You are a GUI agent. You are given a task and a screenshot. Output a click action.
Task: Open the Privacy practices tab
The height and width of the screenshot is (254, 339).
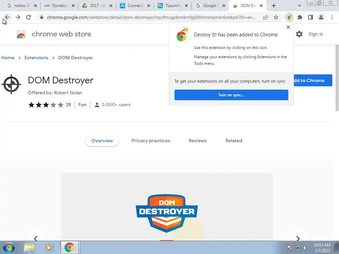(x=151, y=141)
